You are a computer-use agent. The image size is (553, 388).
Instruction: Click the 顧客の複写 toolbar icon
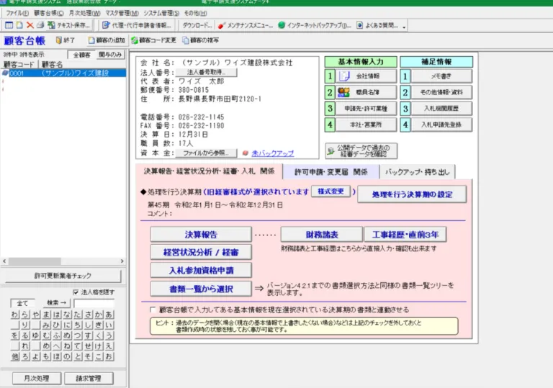[x=201, y=41]
